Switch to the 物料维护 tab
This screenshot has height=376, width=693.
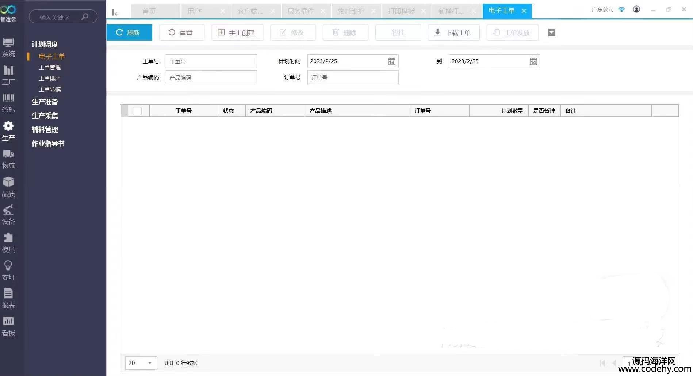(x=351, y=11)
